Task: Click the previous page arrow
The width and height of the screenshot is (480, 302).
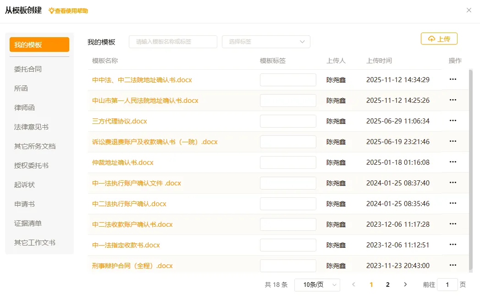Action: pyautogui.click(x=353, y=285)
